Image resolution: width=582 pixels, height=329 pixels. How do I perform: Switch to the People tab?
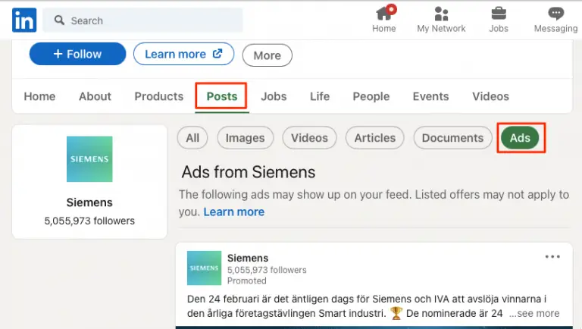point(371,96)
